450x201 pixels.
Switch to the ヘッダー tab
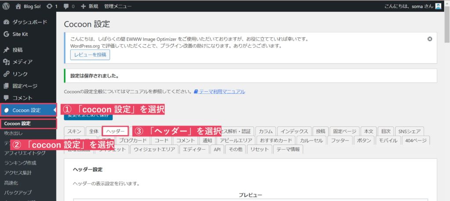point(116,131)
